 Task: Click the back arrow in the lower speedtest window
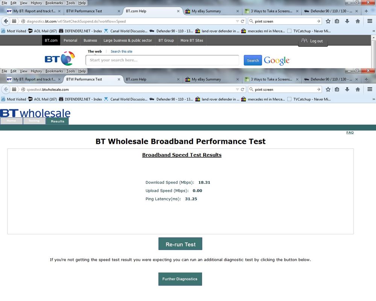click(x=6, y=89)
